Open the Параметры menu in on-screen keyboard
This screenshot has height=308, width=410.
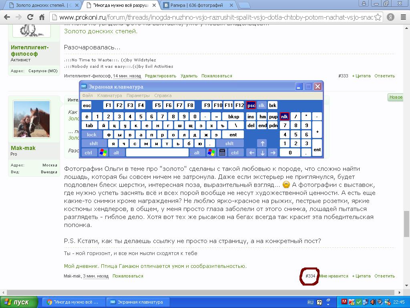click(138, 95)
